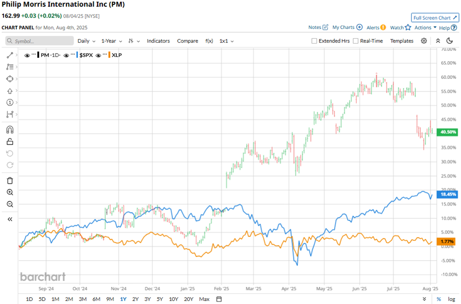Focus the Symbol search field

click(39, 41)
